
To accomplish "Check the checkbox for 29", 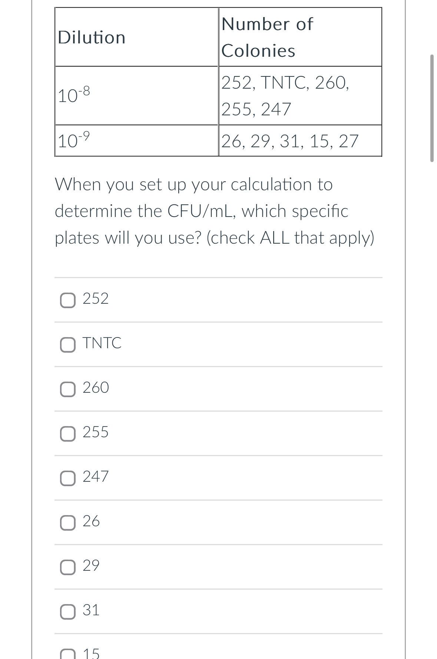I will [x=67, y=567].
